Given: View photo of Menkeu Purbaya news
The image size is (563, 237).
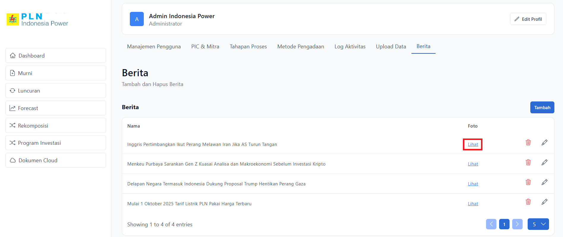Looking at the screenshot, I should coord(473,164).
